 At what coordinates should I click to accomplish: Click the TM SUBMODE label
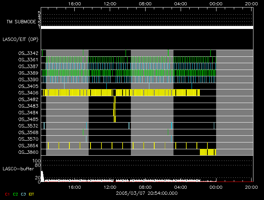click(x=21, y=22)
